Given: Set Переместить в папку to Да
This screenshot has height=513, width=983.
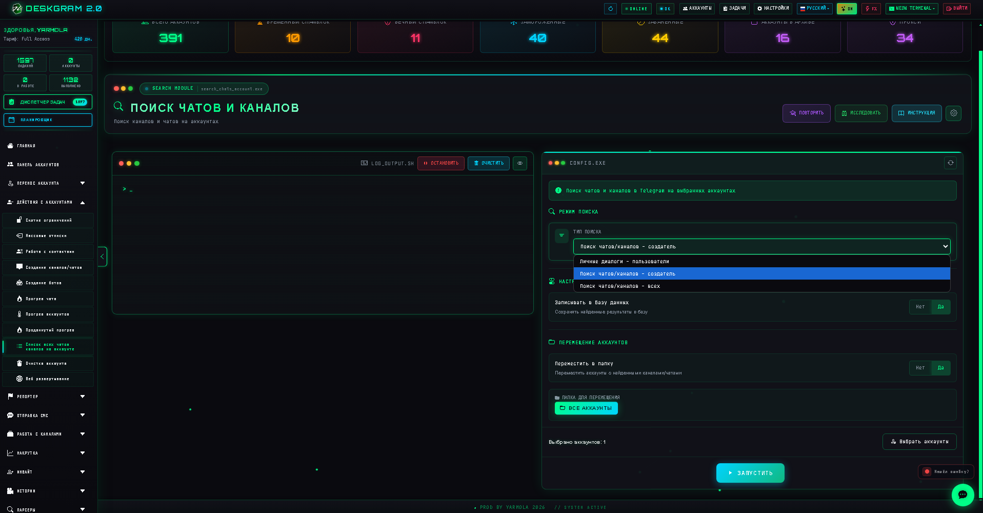Looking at the screenshot, I should pyautogui.click(x=940, y=368).
